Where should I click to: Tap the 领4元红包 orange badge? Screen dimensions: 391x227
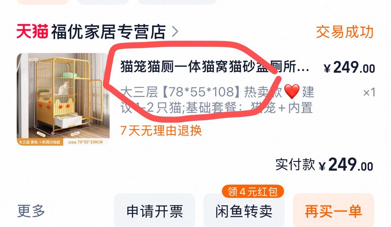253,191
